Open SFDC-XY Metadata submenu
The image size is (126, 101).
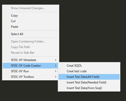[x=31, y=60]
